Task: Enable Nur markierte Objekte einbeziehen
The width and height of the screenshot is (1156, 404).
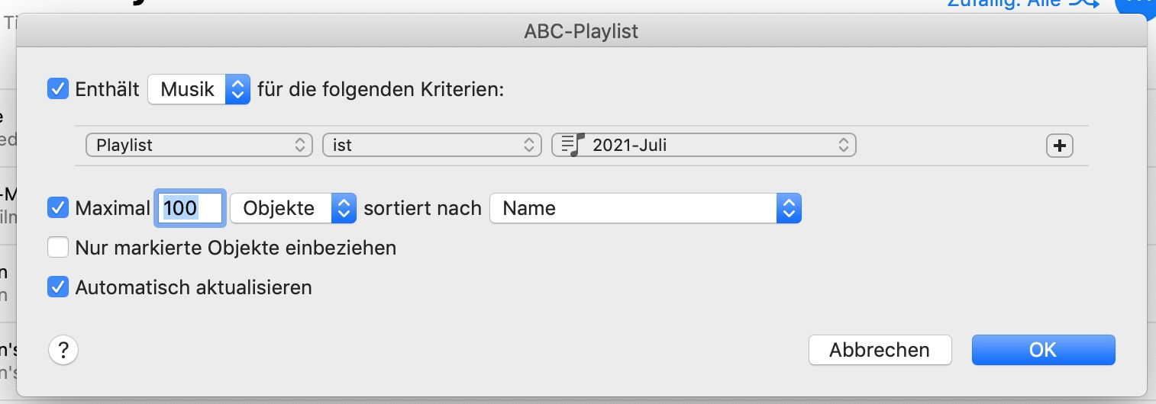Action: (x=58, y=248)
